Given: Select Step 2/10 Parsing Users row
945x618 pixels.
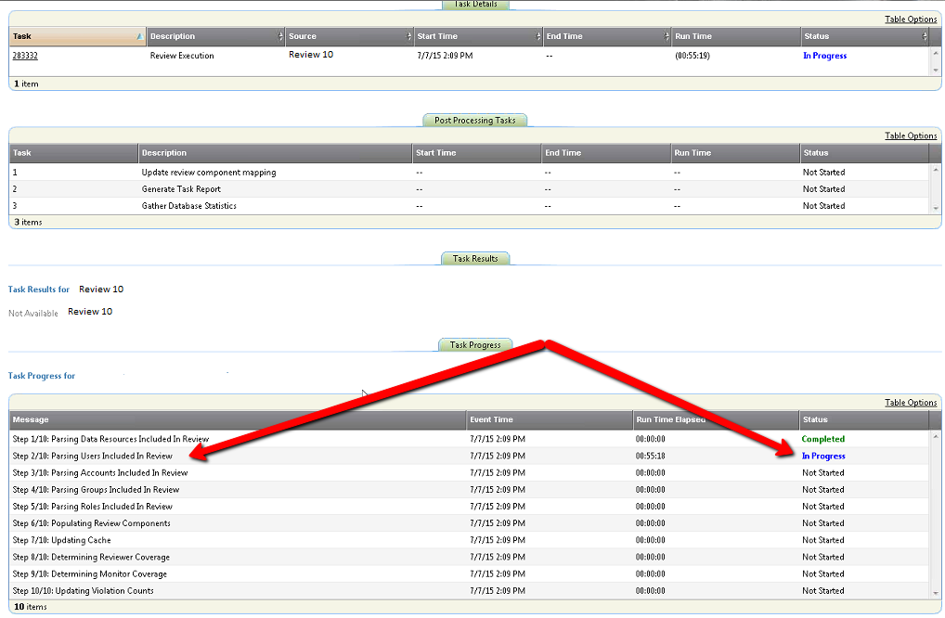Looking at the screenshot, I should coord(93,457).
